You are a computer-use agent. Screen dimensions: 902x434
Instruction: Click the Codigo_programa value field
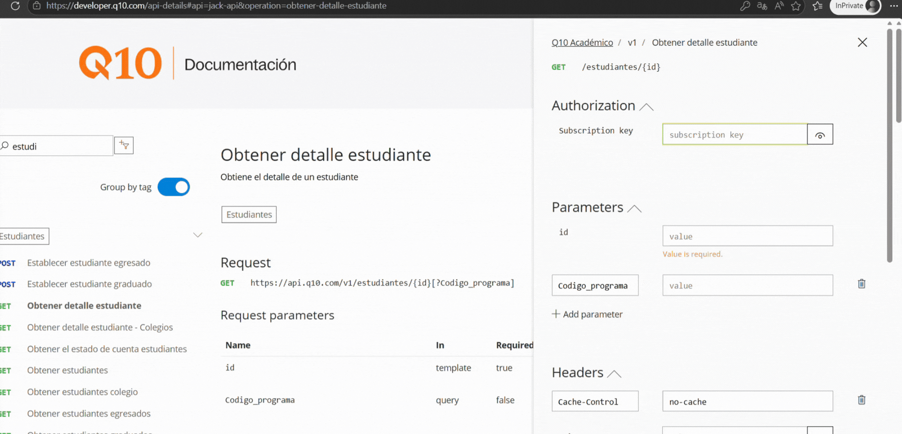coord(748,285)
